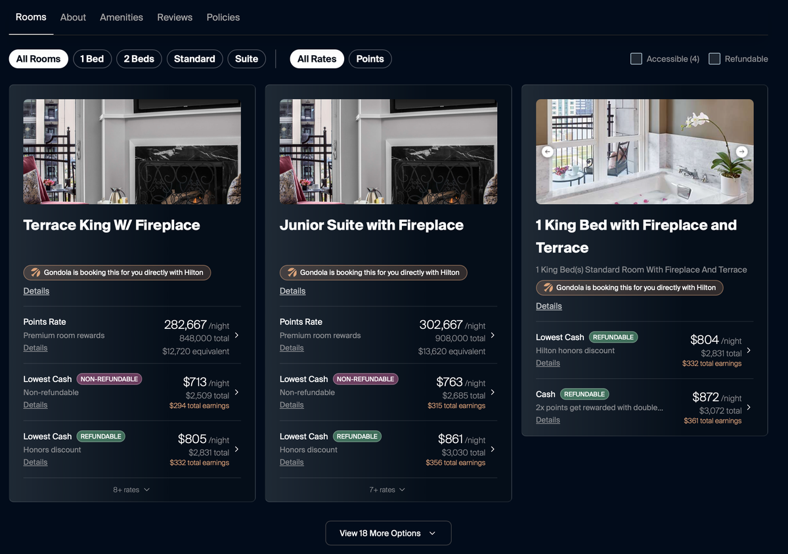788x554 pixels.
Task: Open the Reviews tab
Action: (x=175, y=17)
